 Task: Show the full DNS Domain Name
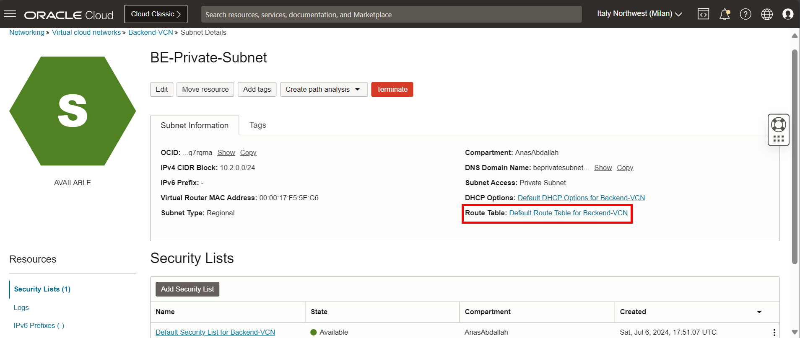tap(603, 168)
